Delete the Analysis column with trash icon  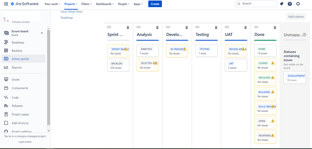157,28
